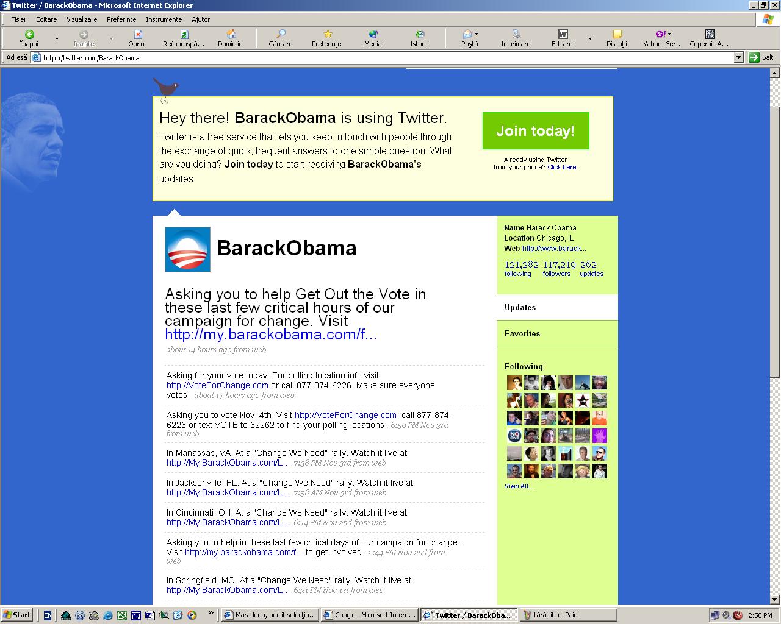The width and height of the screenshot is (781, 624).
Task: Click the Oprire (Stop) toolbar icon
Action: pos(137,35)
